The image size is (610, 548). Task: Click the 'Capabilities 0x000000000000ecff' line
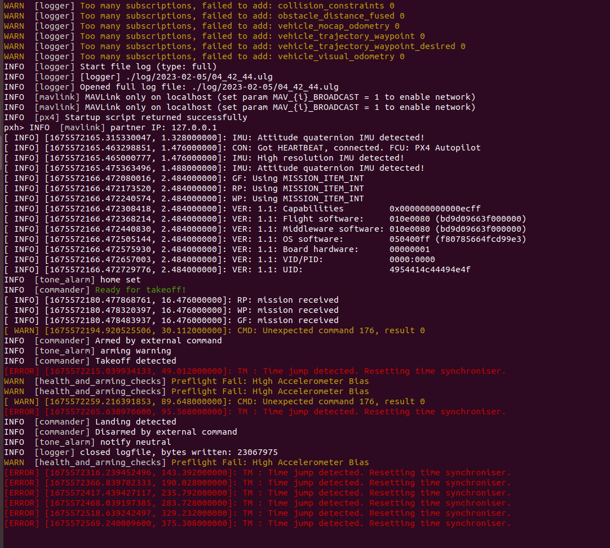(x=242, y=209)
